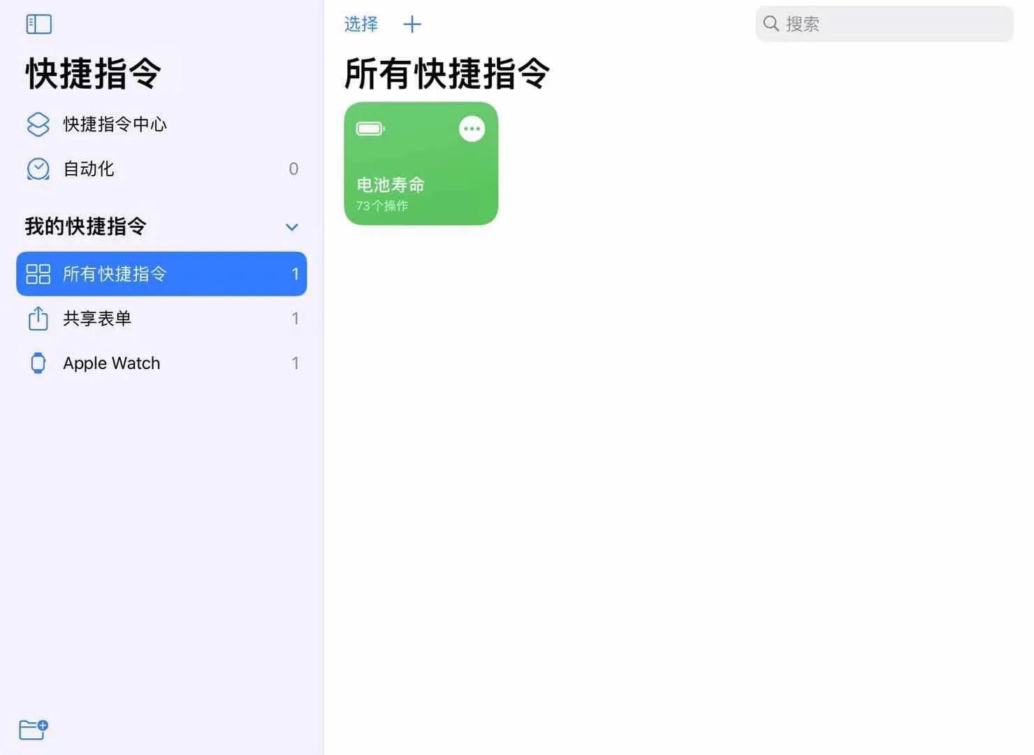This screenshot has height=755, width=1034.
Task: Run the 电池寿命 shortcut card
Action: click(x=421, y=164)
